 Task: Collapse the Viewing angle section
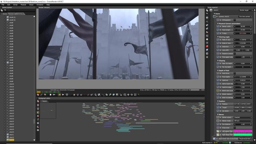point(218,37)
